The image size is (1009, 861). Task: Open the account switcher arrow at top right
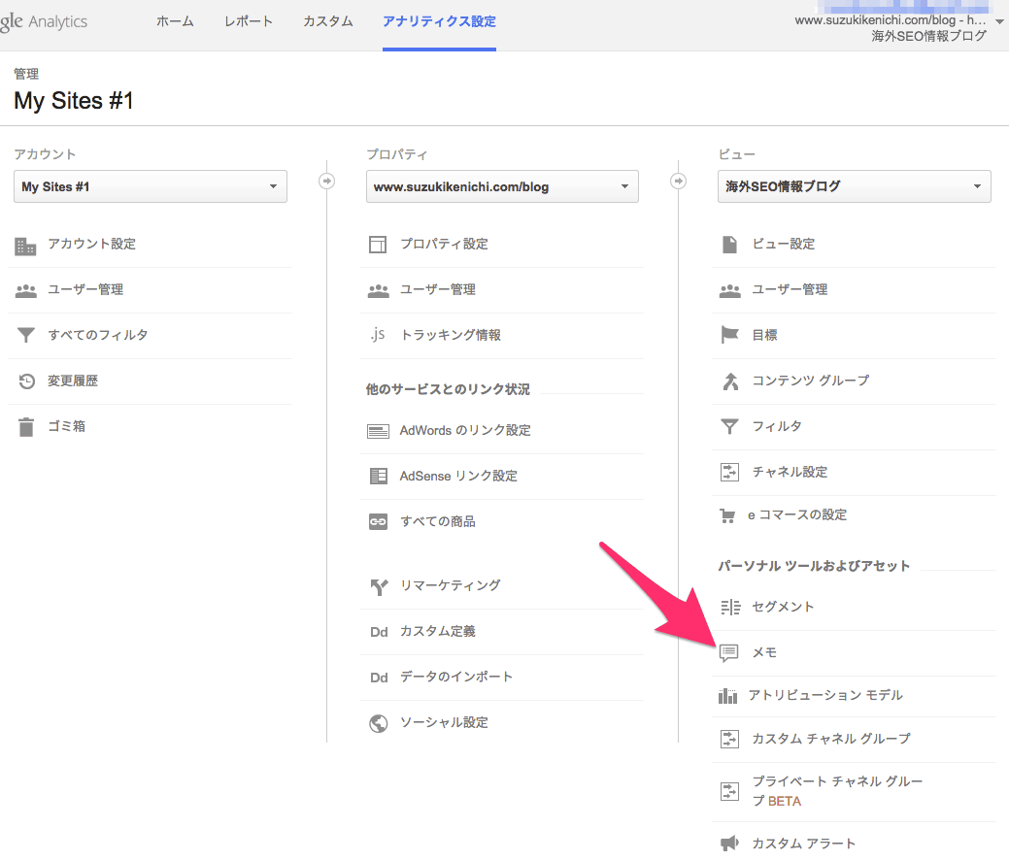999,20
